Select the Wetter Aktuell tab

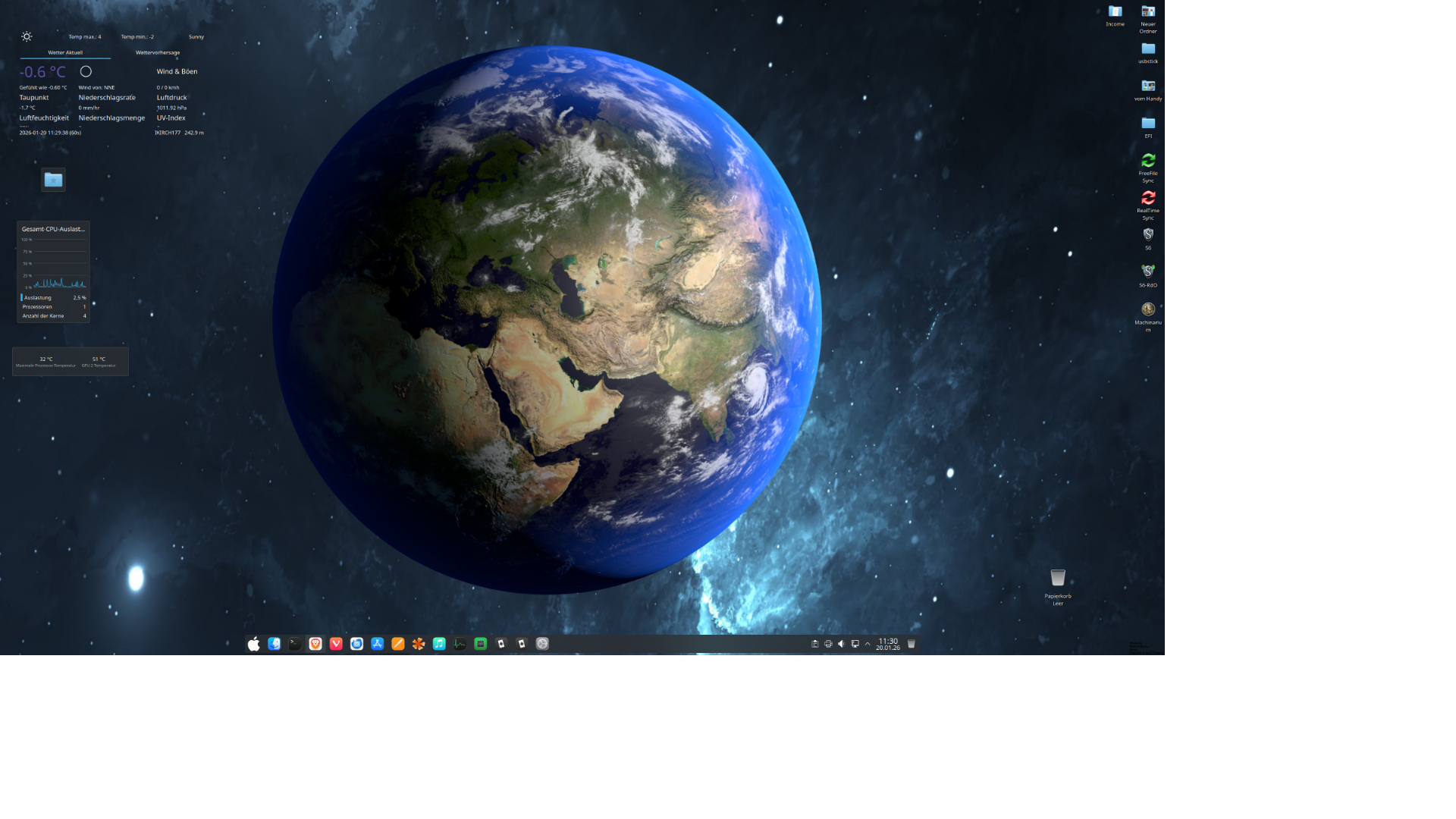[65, 53]
